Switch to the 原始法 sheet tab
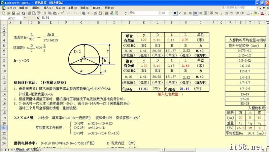 click(x=20, y=150)
